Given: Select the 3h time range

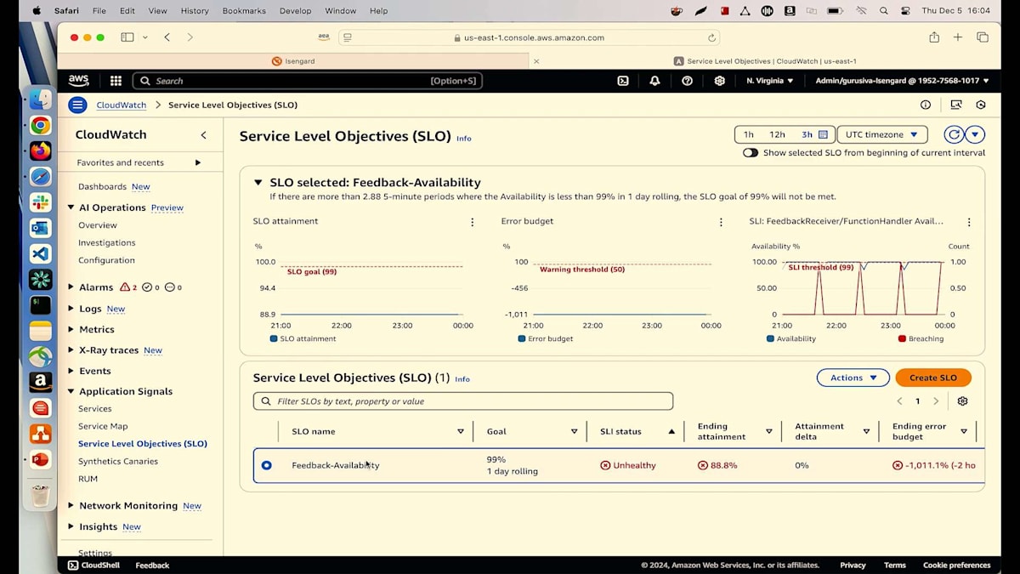Looking at the screenshot, I should tap(807, 134).
